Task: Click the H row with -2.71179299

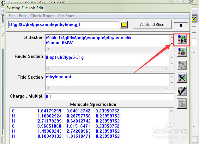Action: (65, 121)
